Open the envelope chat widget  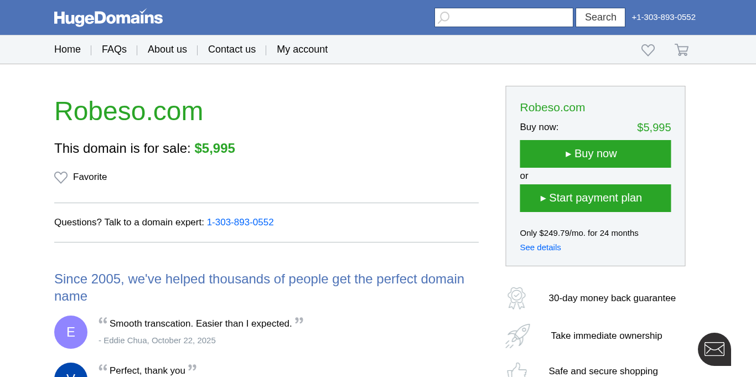[714, 349]
